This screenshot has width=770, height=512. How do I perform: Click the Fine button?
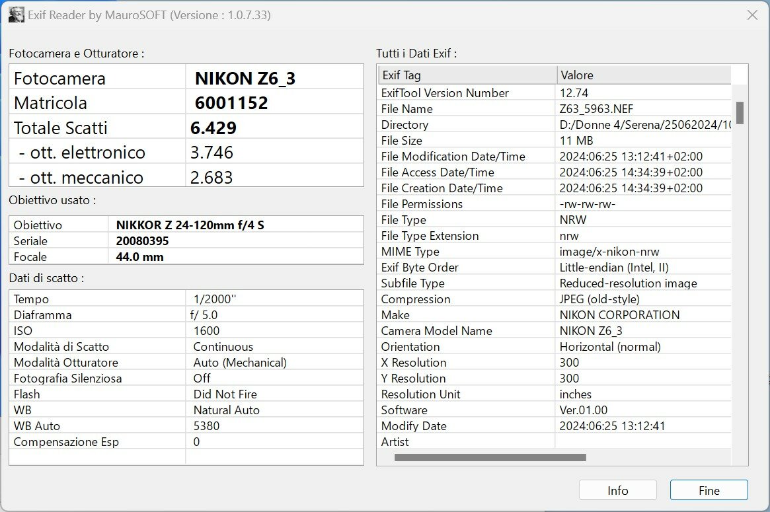tap(709, 490)
